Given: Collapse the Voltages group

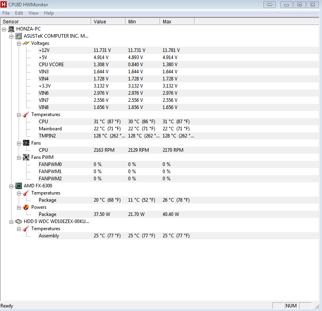Looking at the screenshot, I should click(x=19, y=44).
